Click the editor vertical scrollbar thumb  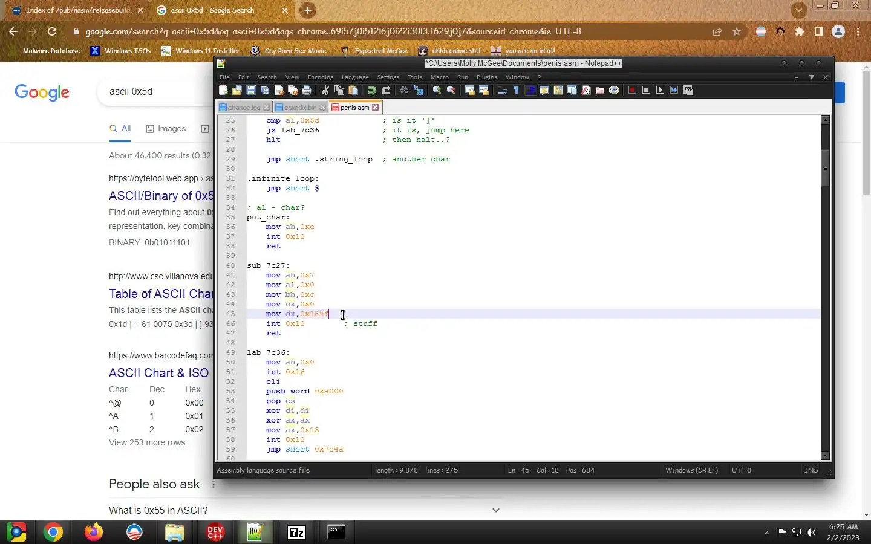(825, 167)
